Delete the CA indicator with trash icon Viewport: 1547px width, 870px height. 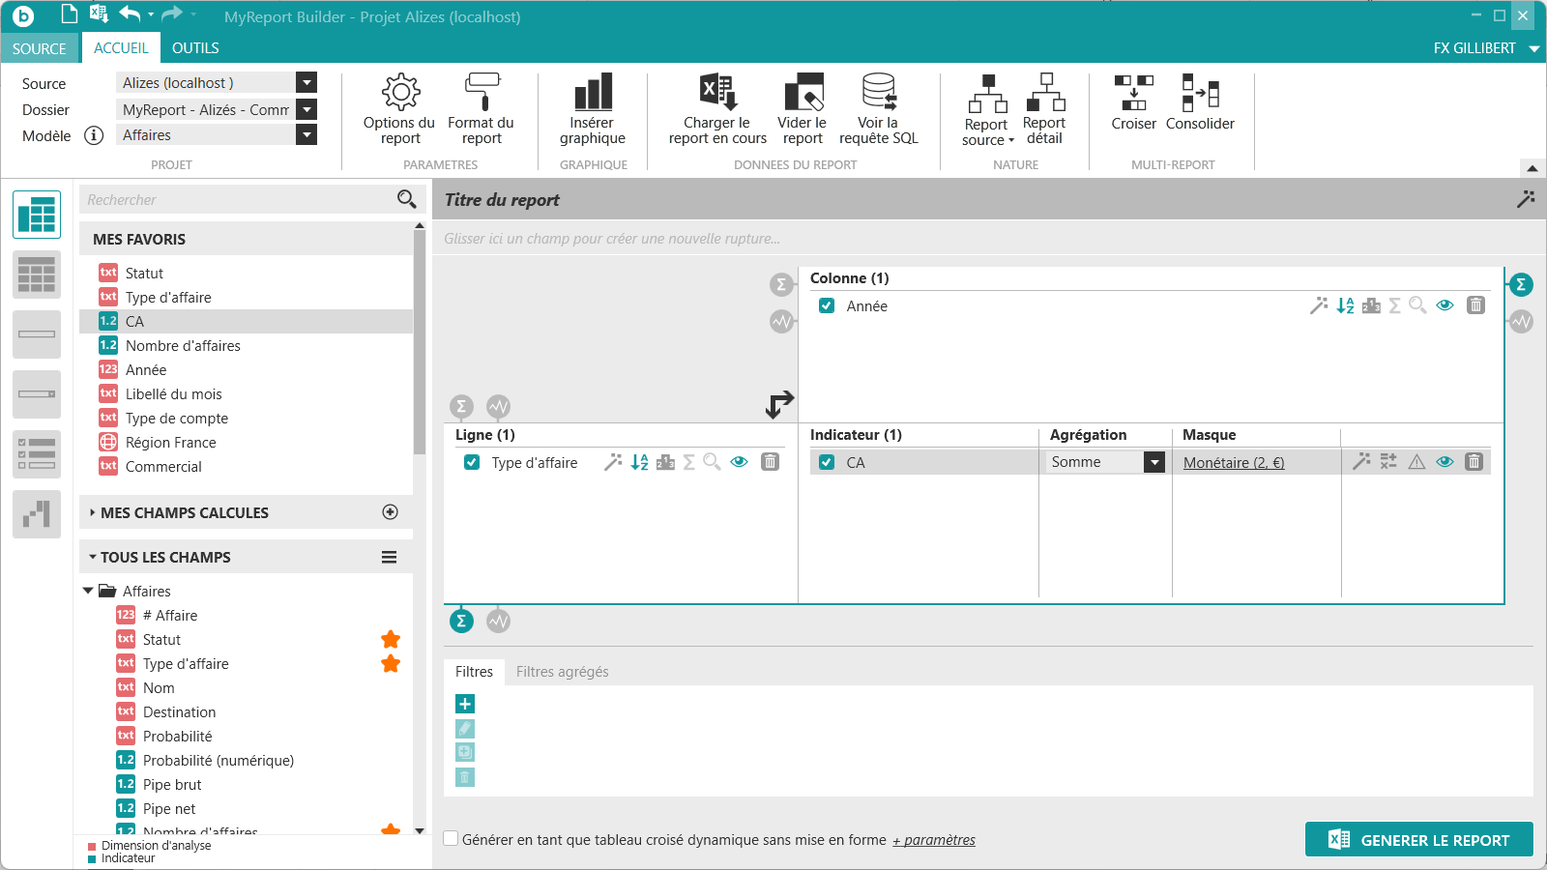[x=1474, y=462]
